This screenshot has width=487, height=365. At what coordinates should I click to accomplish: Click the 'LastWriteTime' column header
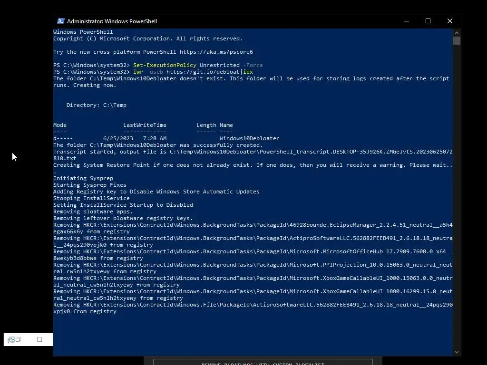145,125
